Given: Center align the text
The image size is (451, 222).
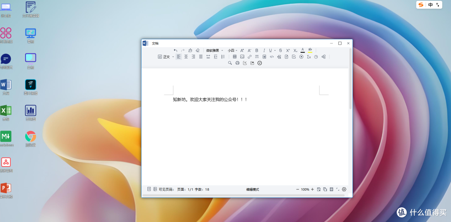Looking at the screenshot, I should (x=186, y=57).
